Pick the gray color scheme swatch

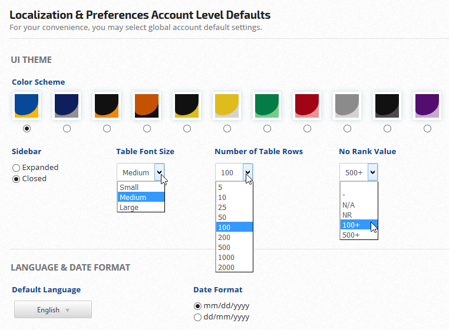(x=347, y=106)
